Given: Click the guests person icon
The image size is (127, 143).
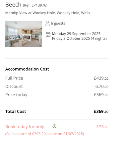Looking at the screenshot, I should (x=47, y=23).
